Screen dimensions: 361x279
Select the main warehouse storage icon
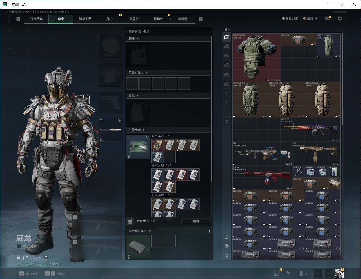click(227, 37)
